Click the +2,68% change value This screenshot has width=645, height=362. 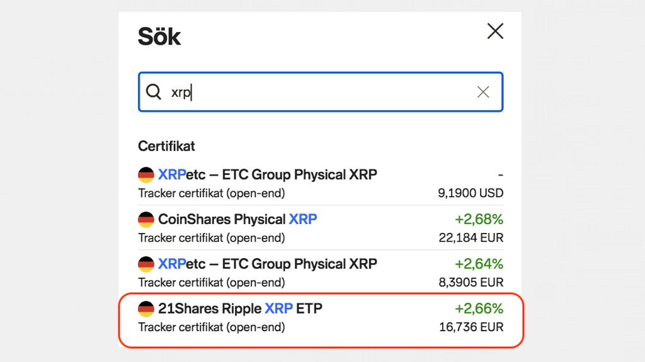pyautogui.click(x=479, y=220)
